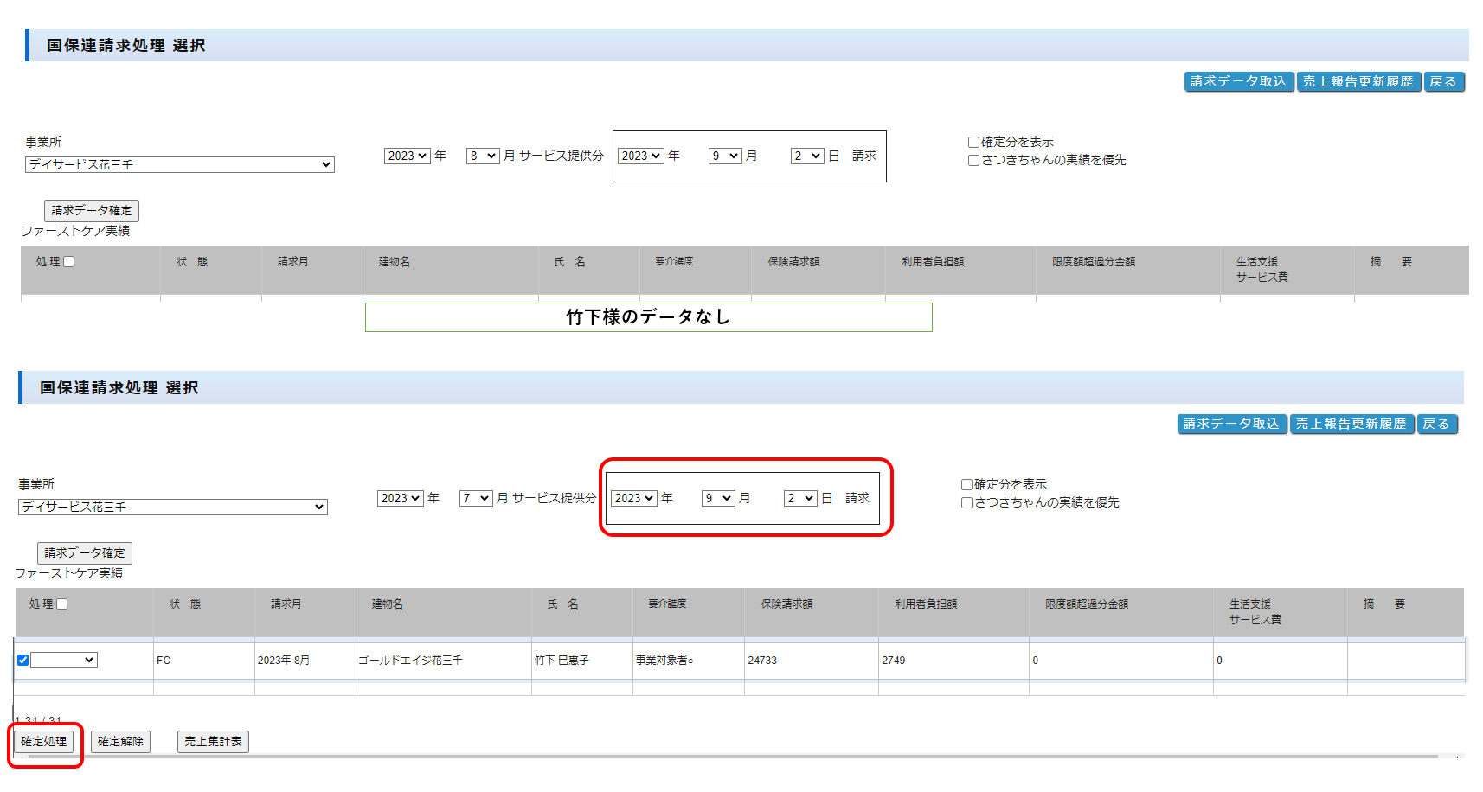1483x792 pixels.
Task: Select the 竹下様のデータなし text box
Action: pyautogui.click(x=648, y=317)
